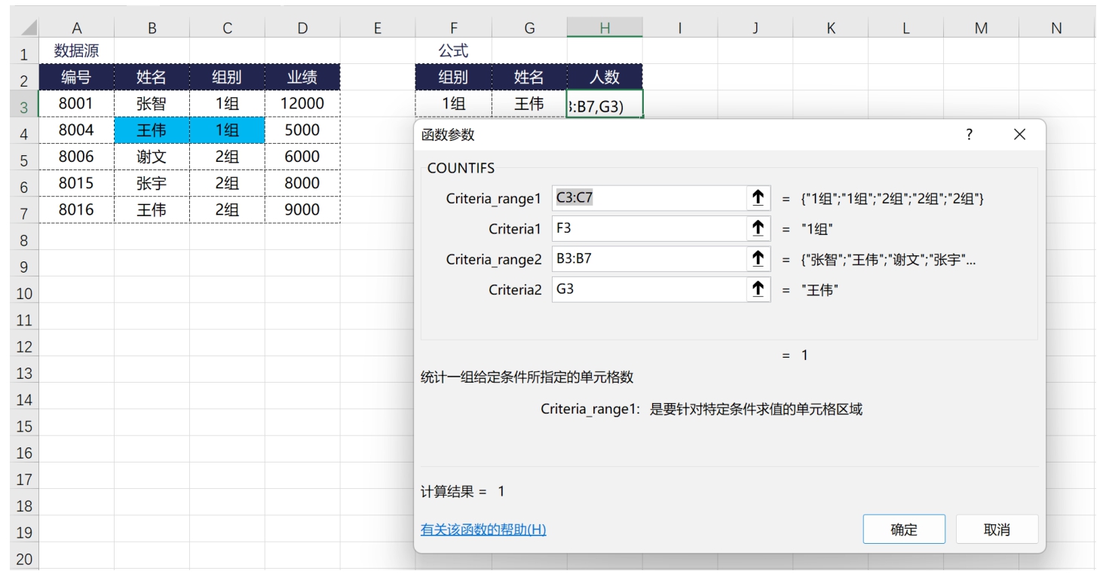This screenshot has height=580, width=1109.
Task: Click collapse arrow beside Criteria1 field
Action: pos(758,229)
